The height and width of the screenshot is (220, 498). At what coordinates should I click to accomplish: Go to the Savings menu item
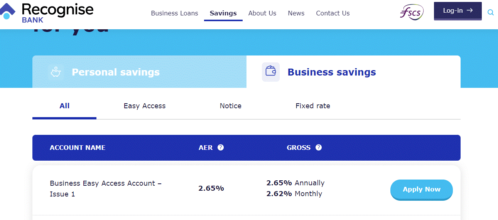(x=223, y=13)
